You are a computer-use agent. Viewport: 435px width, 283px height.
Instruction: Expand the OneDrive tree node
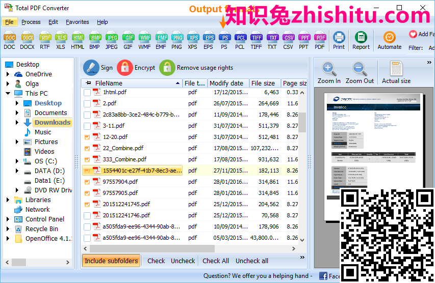pos(8,74)
